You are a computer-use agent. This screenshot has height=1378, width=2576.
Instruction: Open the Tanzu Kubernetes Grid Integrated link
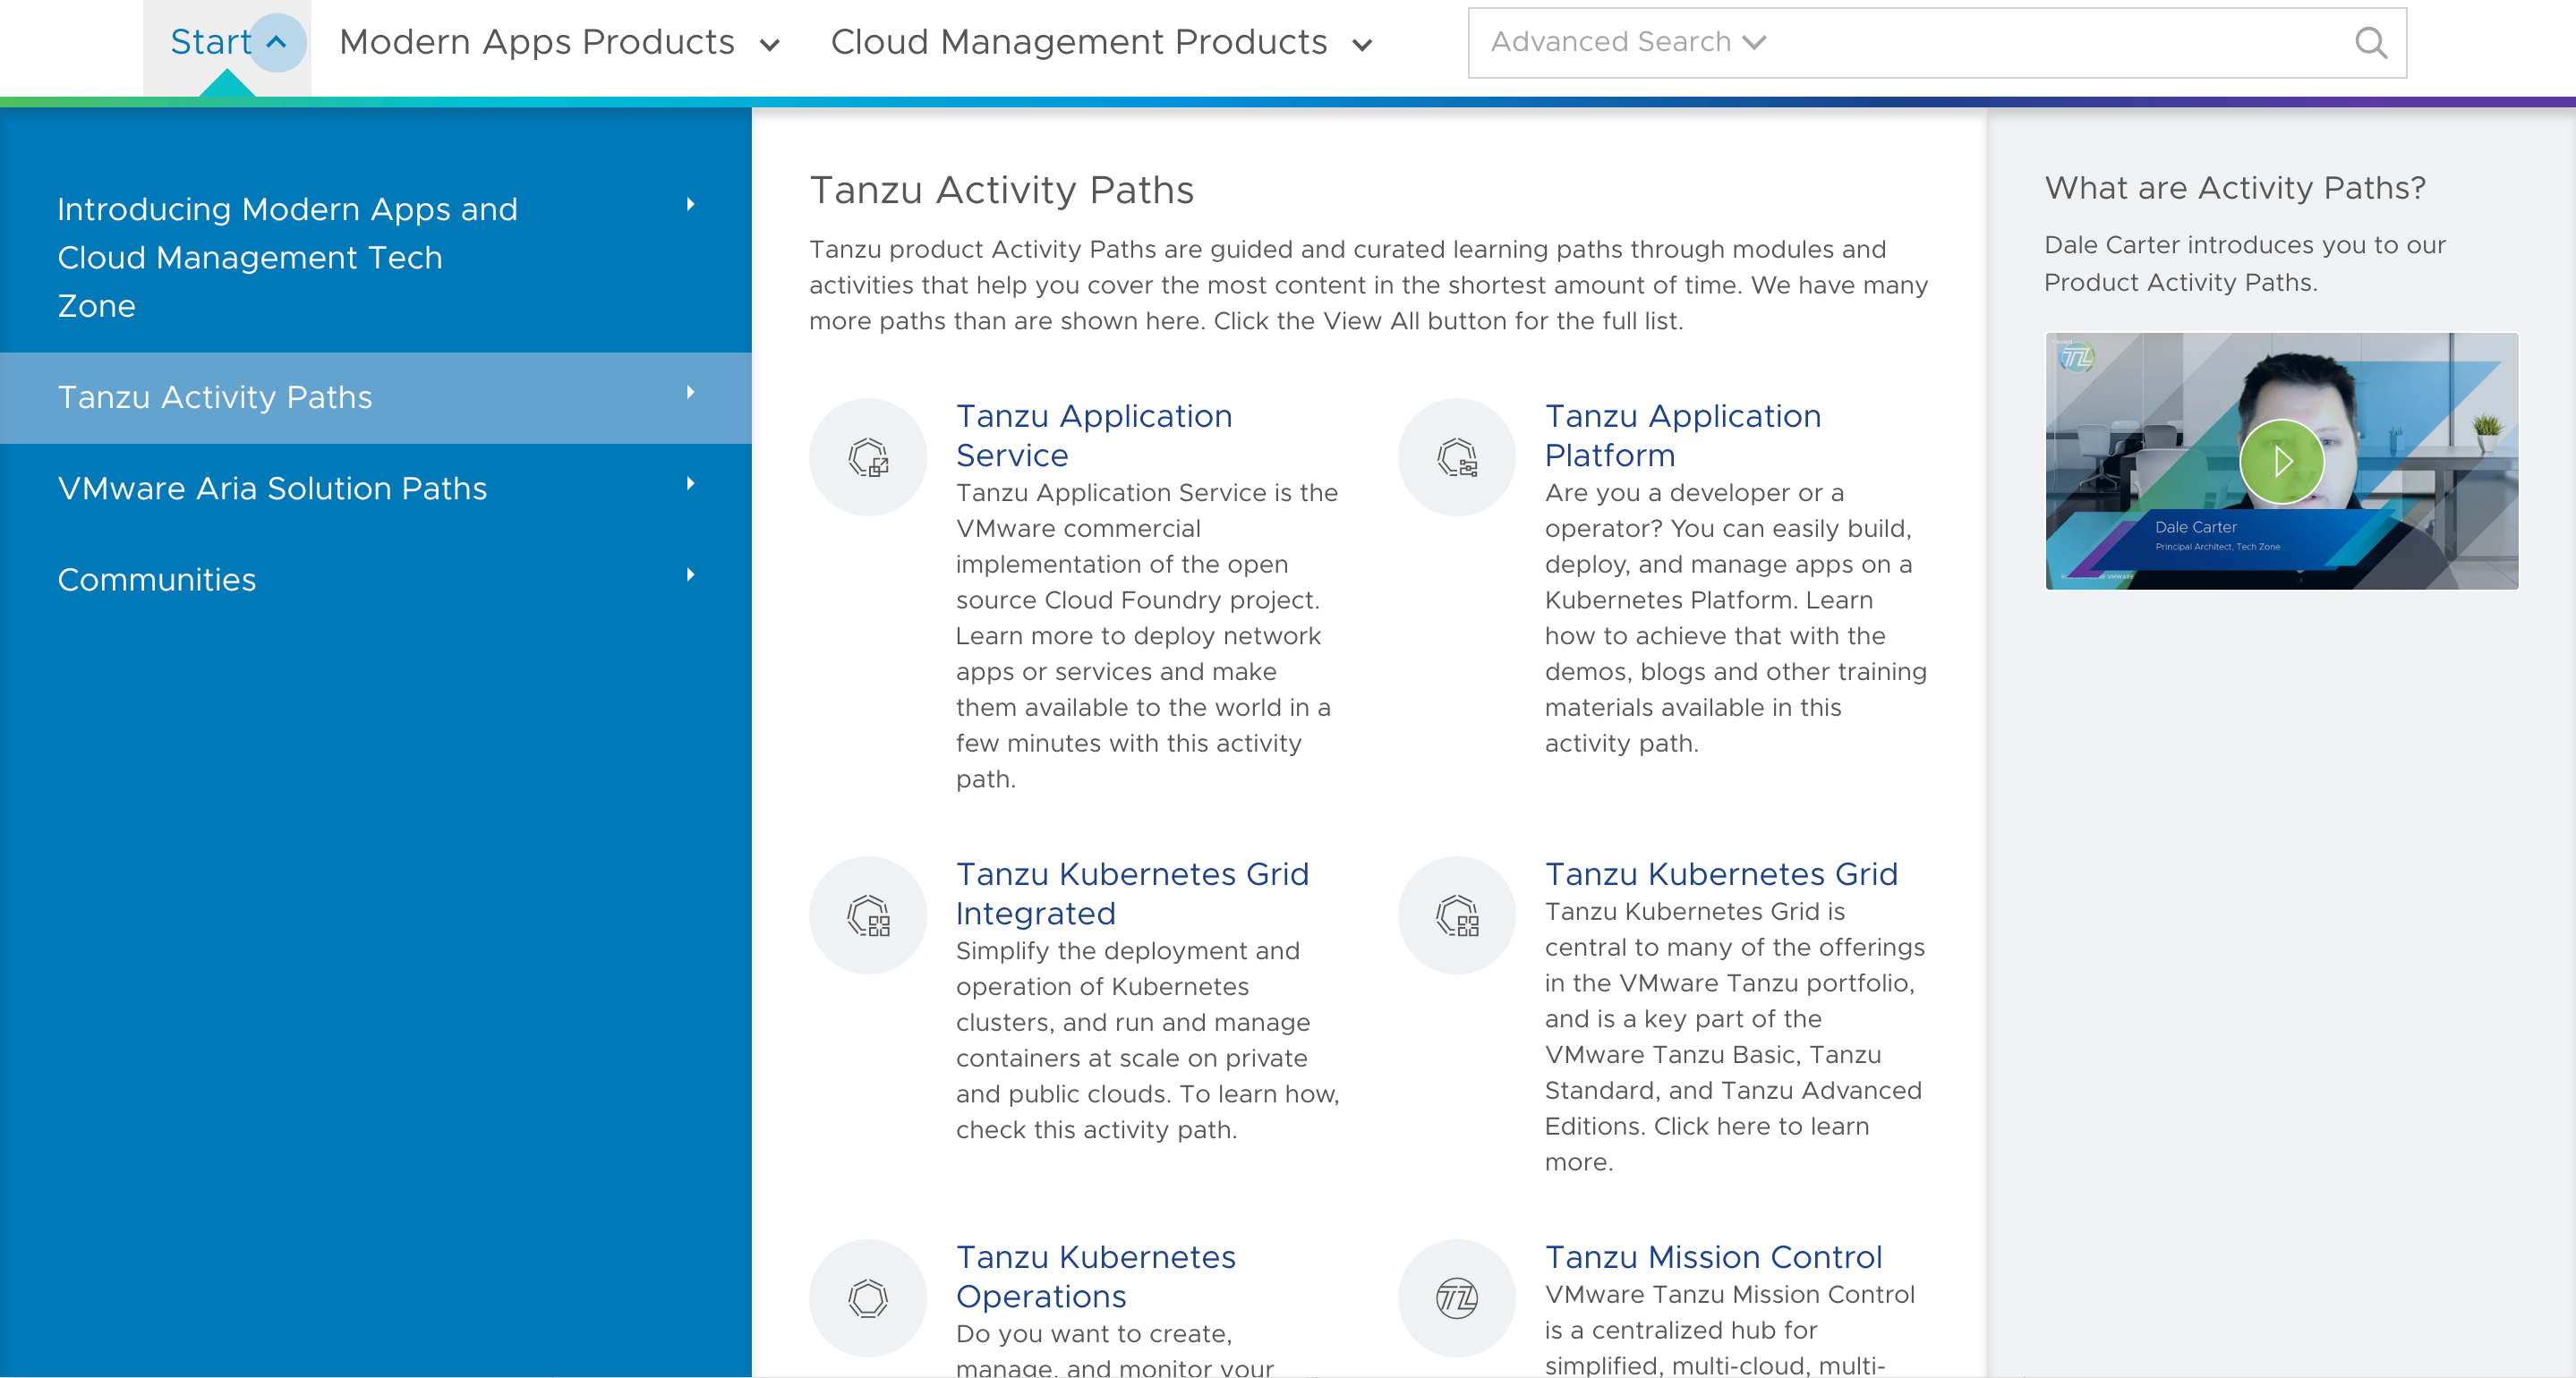(1132, 893)
